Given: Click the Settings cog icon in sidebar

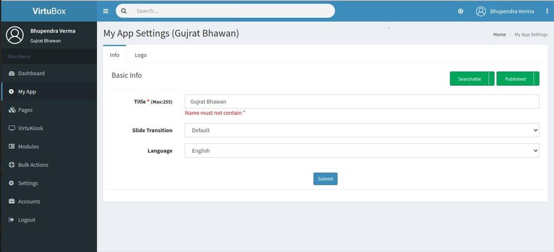Looking at the screenshot, I should click(x=11, y=183).
